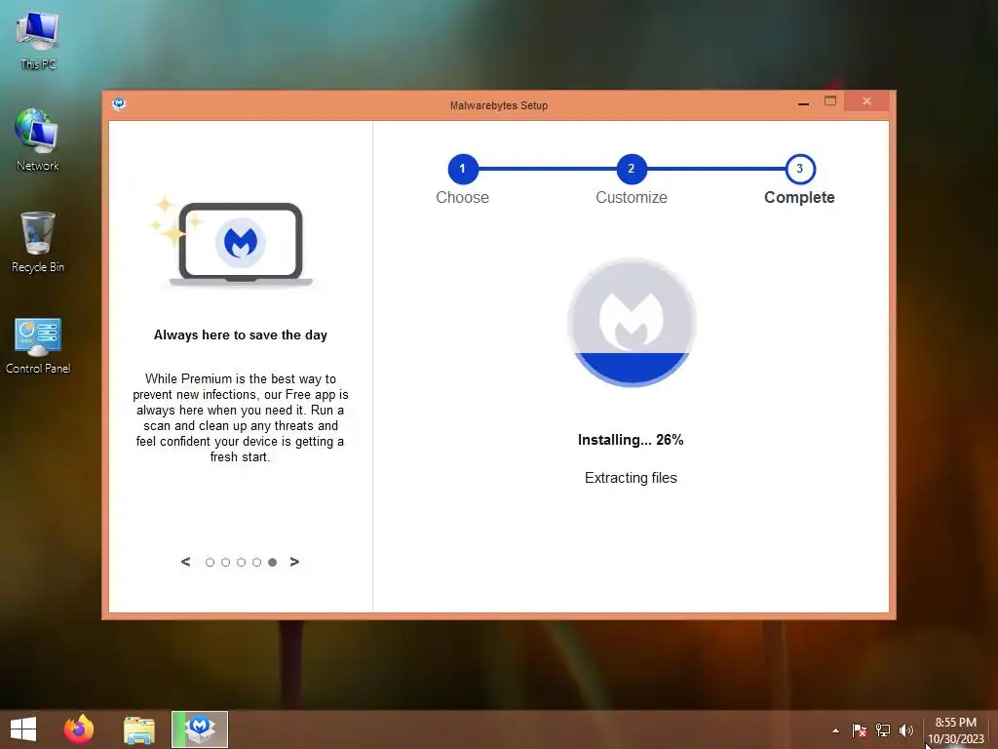Screen dimensions: 998x749
Task: Open Action Center flag tray icon
Action: tap(859, 730)
